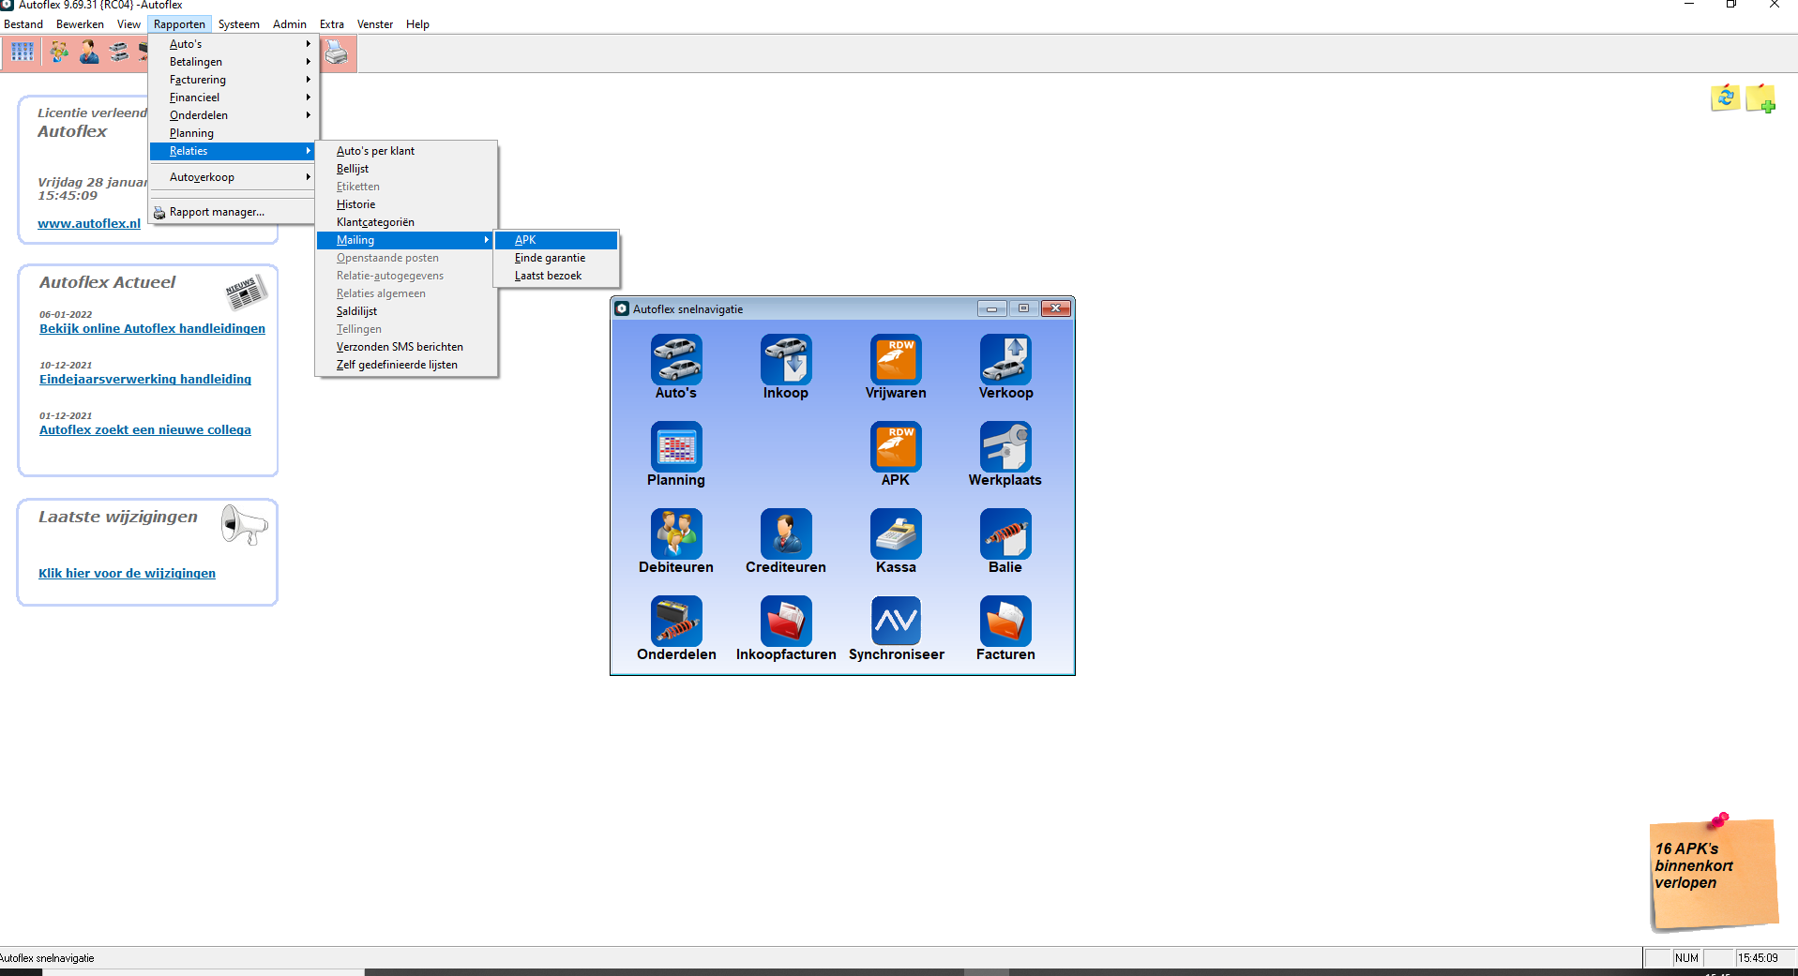Minimize the Autoflex snelnavigatie window
This screenshot has width=1798, height=976.
click(991, 308)
